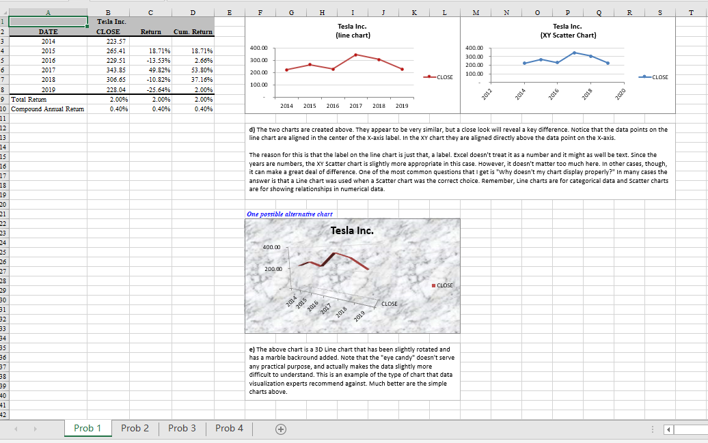Select the -25.64% return cell
708x443 pixels.
coord(150,89)
